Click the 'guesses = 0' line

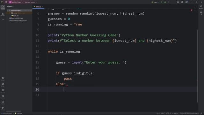click(59, 19)
